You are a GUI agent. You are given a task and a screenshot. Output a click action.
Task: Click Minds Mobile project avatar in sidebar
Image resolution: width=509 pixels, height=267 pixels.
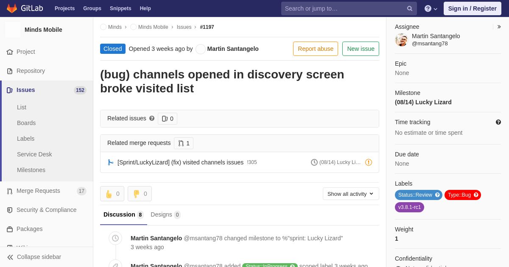coord(13,30)
